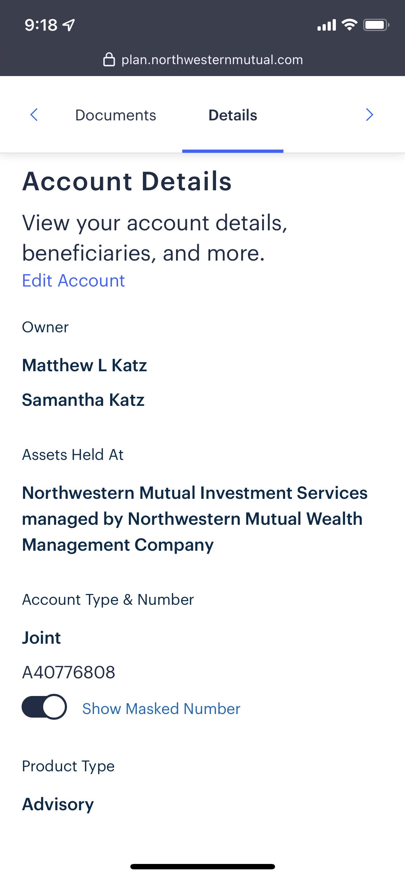Tap the right chevron tab arrow
Viewport: 405px width, 878px height.
(369, 115)
